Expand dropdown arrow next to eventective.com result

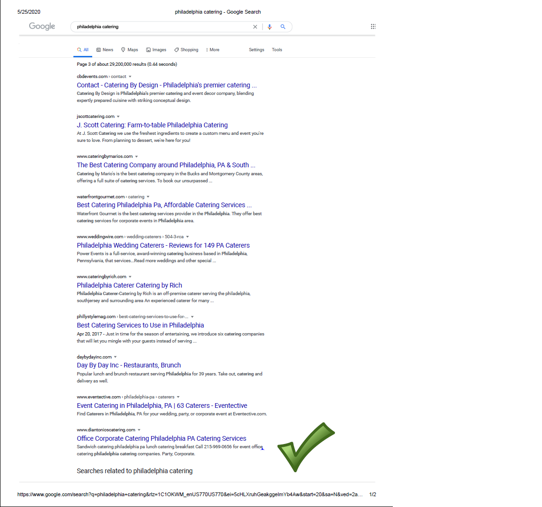178,397
